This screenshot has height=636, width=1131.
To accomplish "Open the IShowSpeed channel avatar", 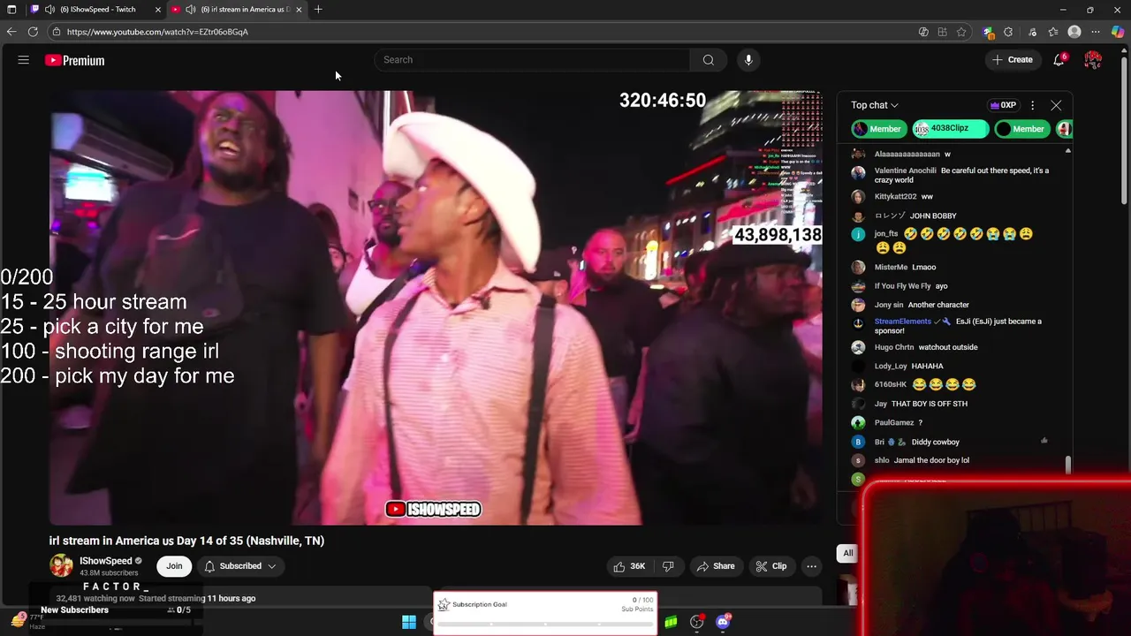I will 61,565.
